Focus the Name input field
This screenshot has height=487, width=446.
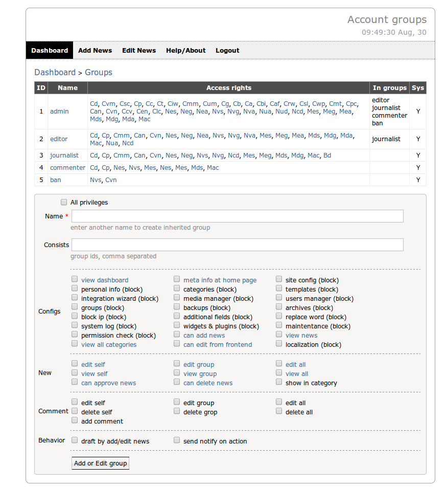tap(237, 216)
